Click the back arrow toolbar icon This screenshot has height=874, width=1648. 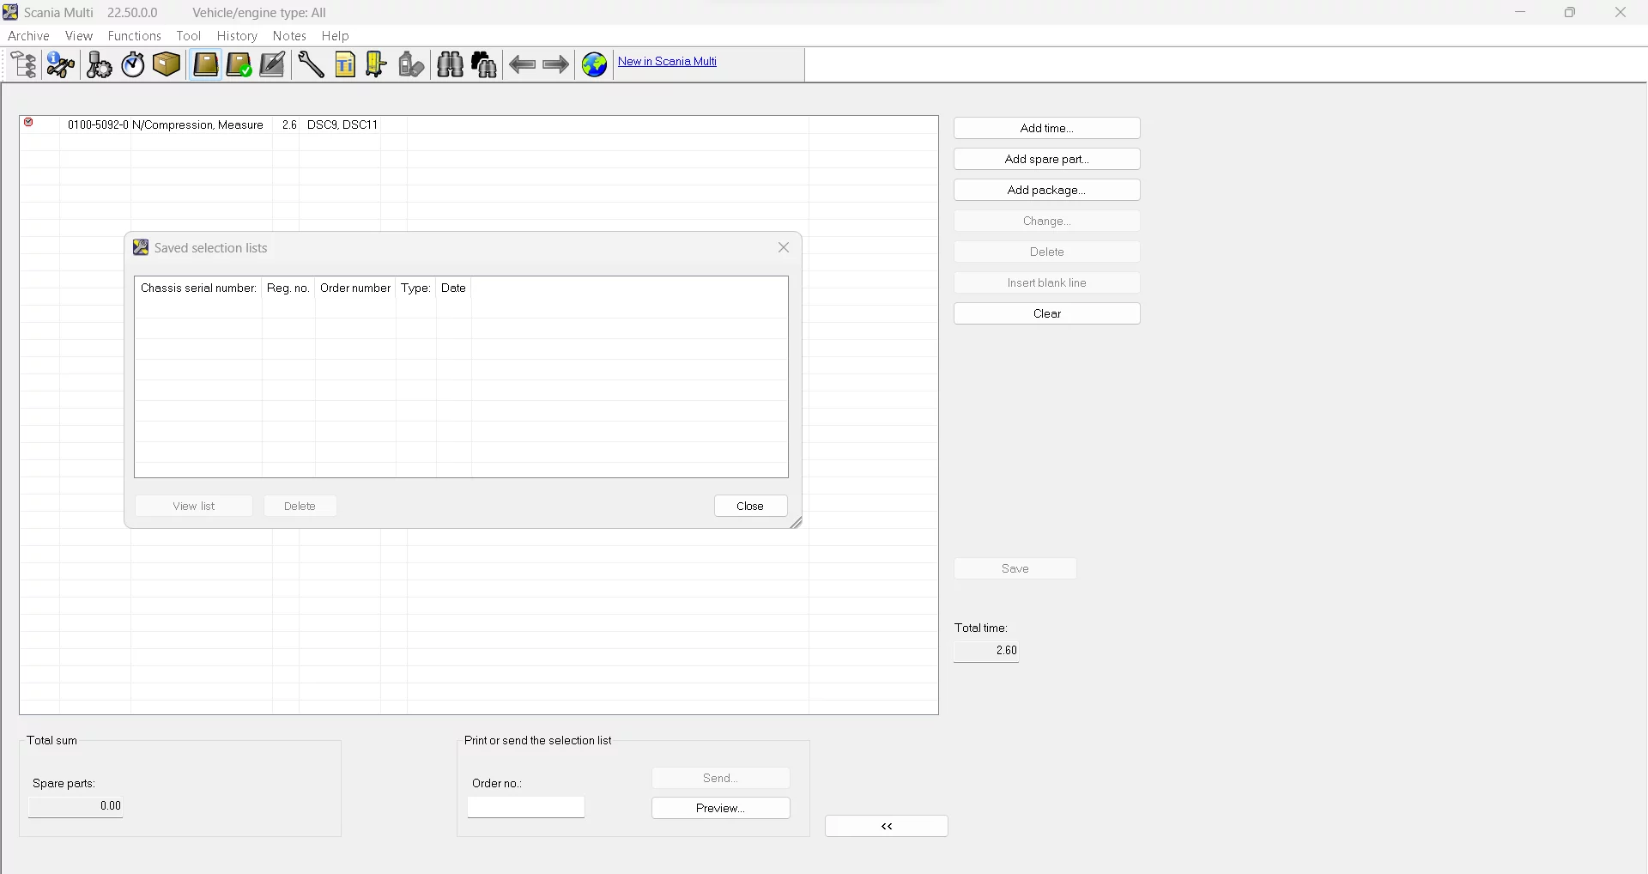coord(522,65)
